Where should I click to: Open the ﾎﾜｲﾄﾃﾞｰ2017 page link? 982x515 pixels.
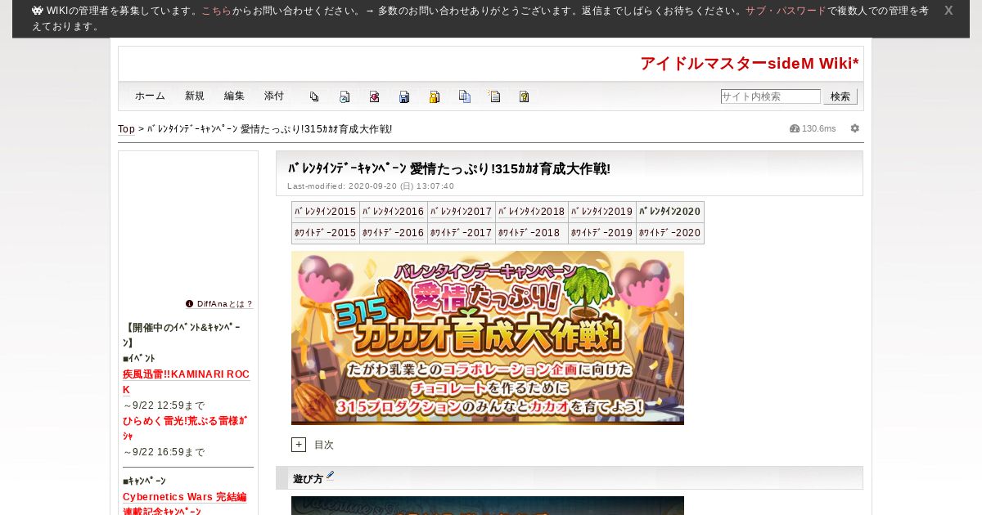click(462, 233)
